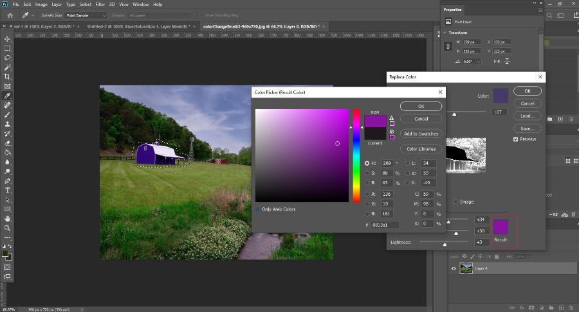This screenshot has width=579, height=312.
Task: Select the Image radio button
Action: [x=457, y=202]
